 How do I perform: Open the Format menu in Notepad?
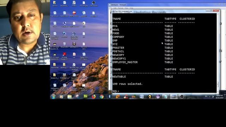[x=120, y=8]
